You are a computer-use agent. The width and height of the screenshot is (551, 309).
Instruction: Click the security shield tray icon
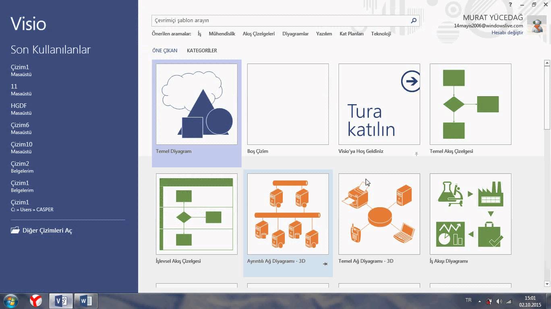tap(489, 301)
